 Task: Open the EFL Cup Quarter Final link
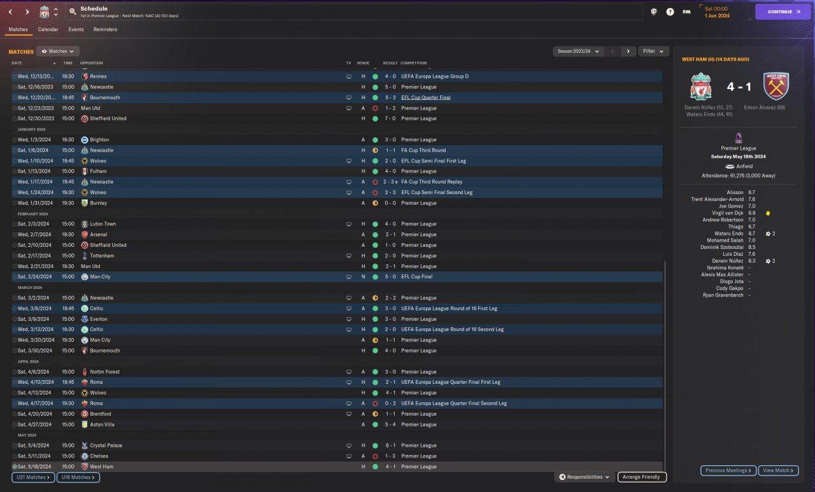pos(426,97)
